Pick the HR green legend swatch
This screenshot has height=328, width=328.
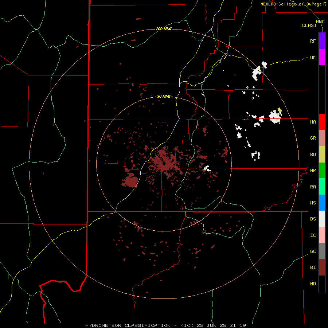click(322, 171)
